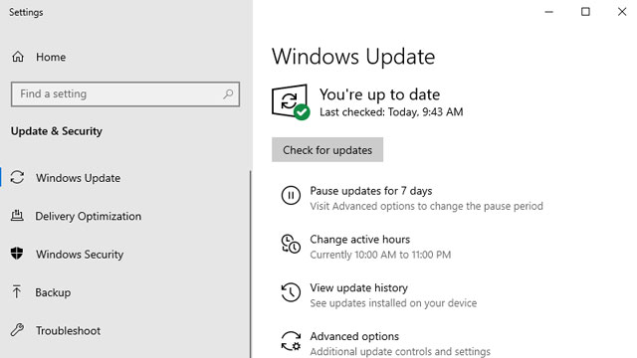The image size is (637, 358).
Task: Open Home in the sidebar
Action: 51,57
